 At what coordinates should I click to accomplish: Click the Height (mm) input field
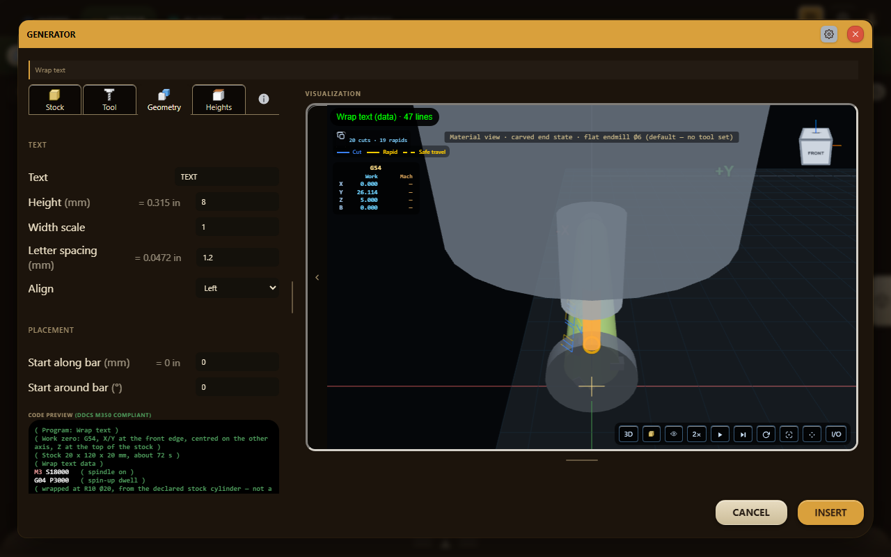tap(237, 203)
